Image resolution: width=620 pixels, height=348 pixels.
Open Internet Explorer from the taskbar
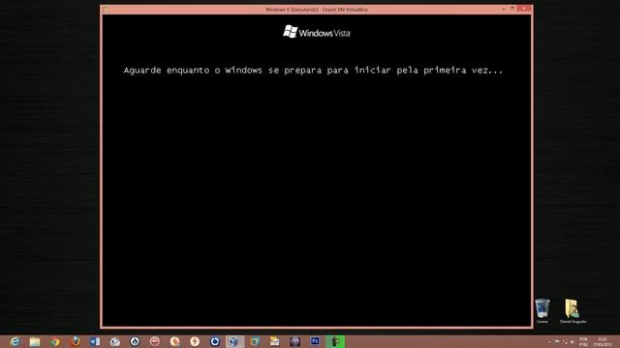click(x=15, y=341)
